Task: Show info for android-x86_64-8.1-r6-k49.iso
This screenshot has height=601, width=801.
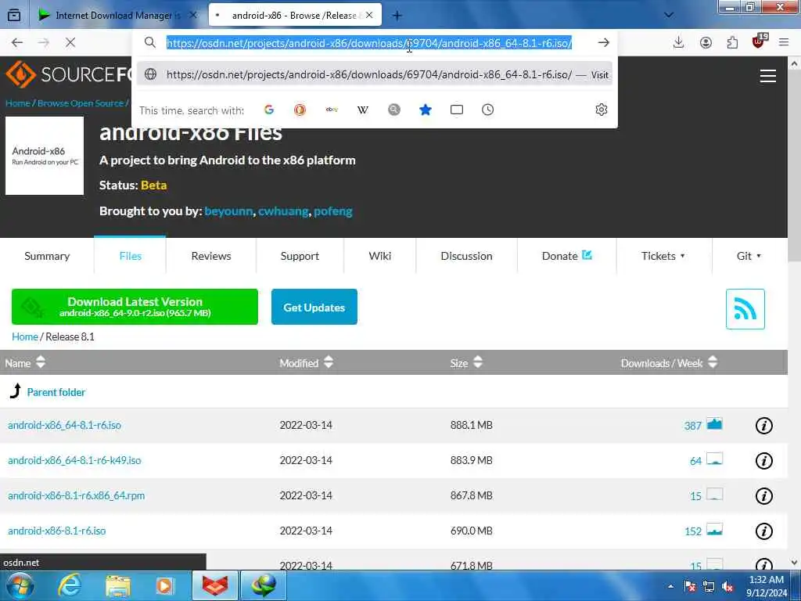Action: pyautogui.click(x=763, y=460)
